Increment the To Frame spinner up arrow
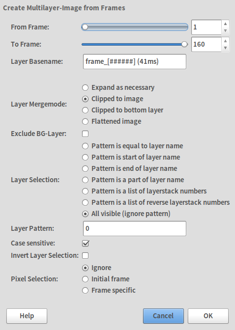Screen dimensions: 235x330 [x=225, y=41]
